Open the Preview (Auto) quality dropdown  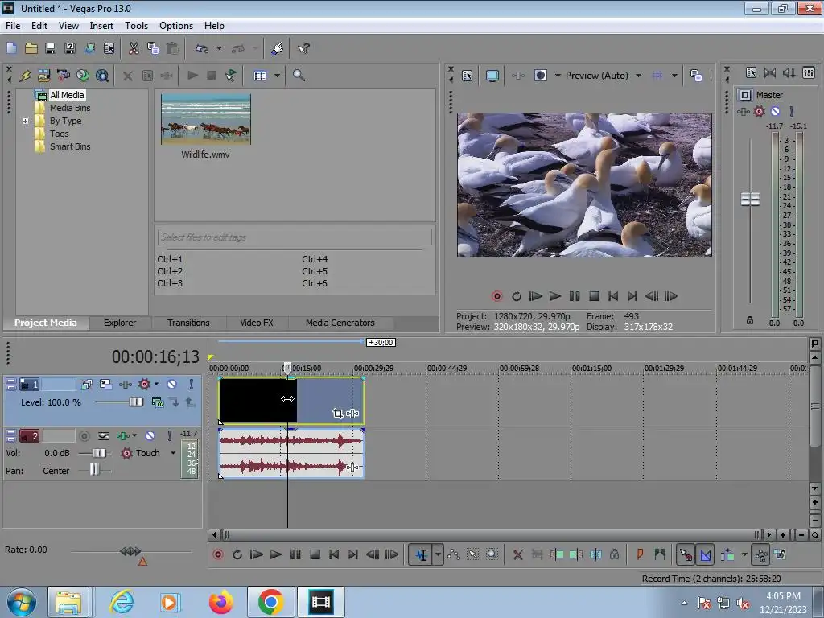[x=638, y=76]
